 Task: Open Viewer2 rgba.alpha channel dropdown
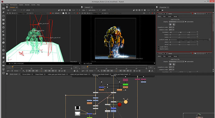(x=93, y=10)
